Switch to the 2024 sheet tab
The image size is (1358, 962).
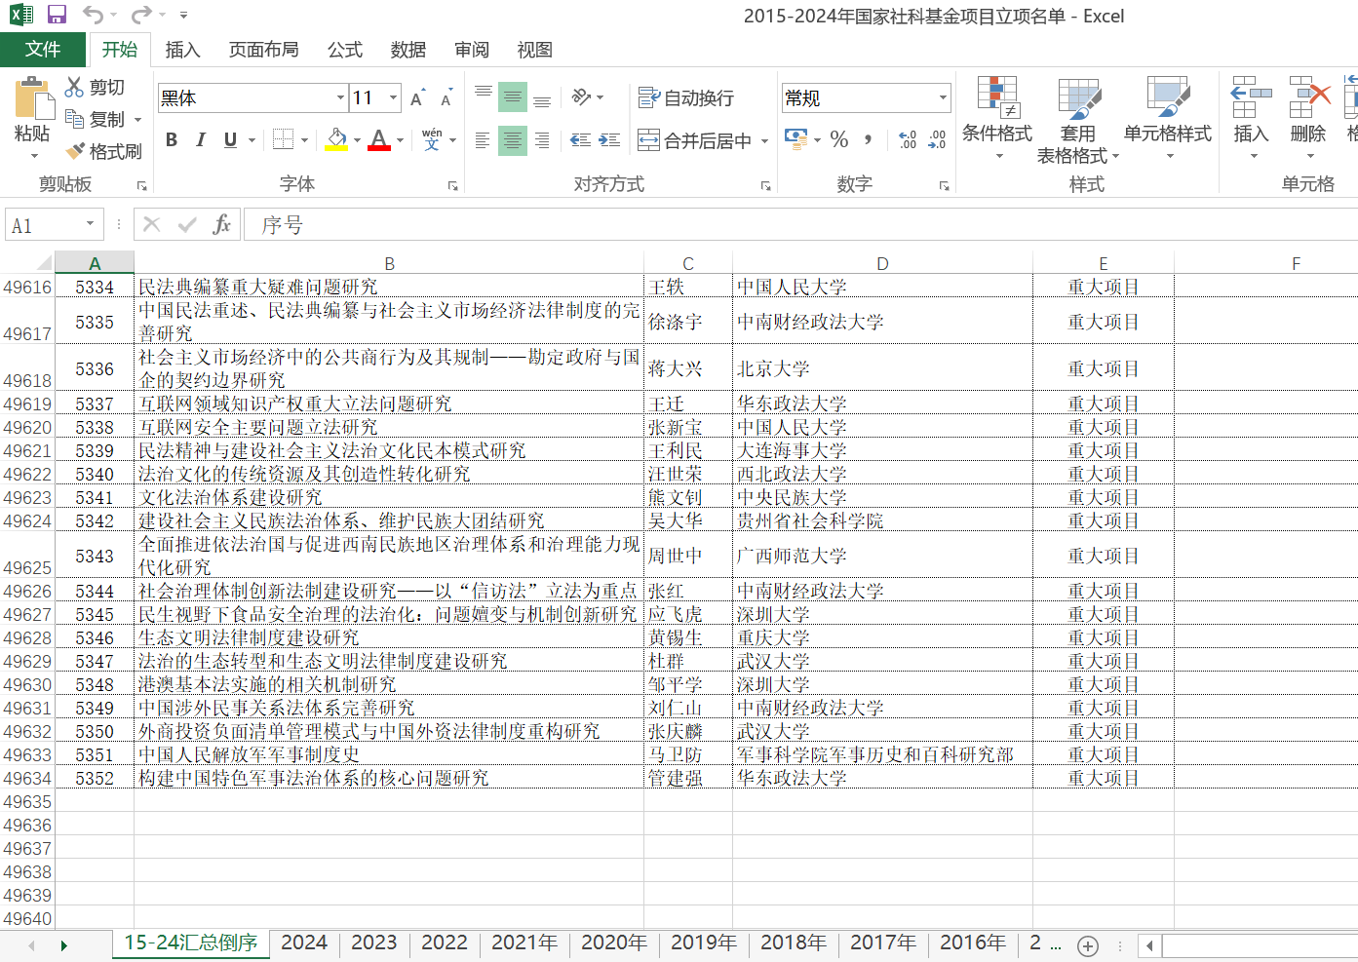(x=303, y=943)
